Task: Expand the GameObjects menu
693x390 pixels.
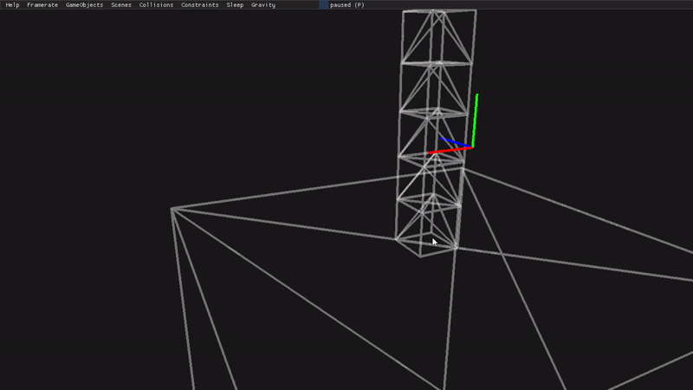Action: click(84, 5)
